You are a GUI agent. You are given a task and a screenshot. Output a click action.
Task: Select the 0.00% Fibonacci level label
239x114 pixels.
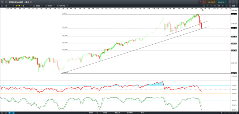click(64, 13)
